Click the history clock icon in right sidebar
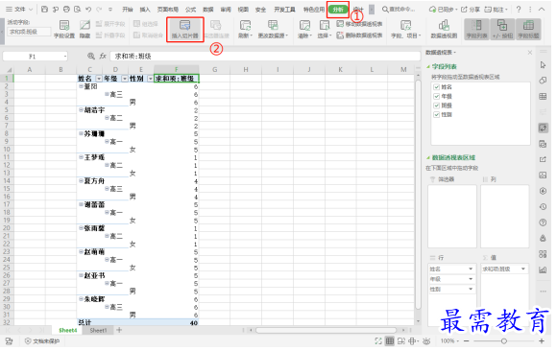This screenshot has height=351, width=557. click(543, 207)
